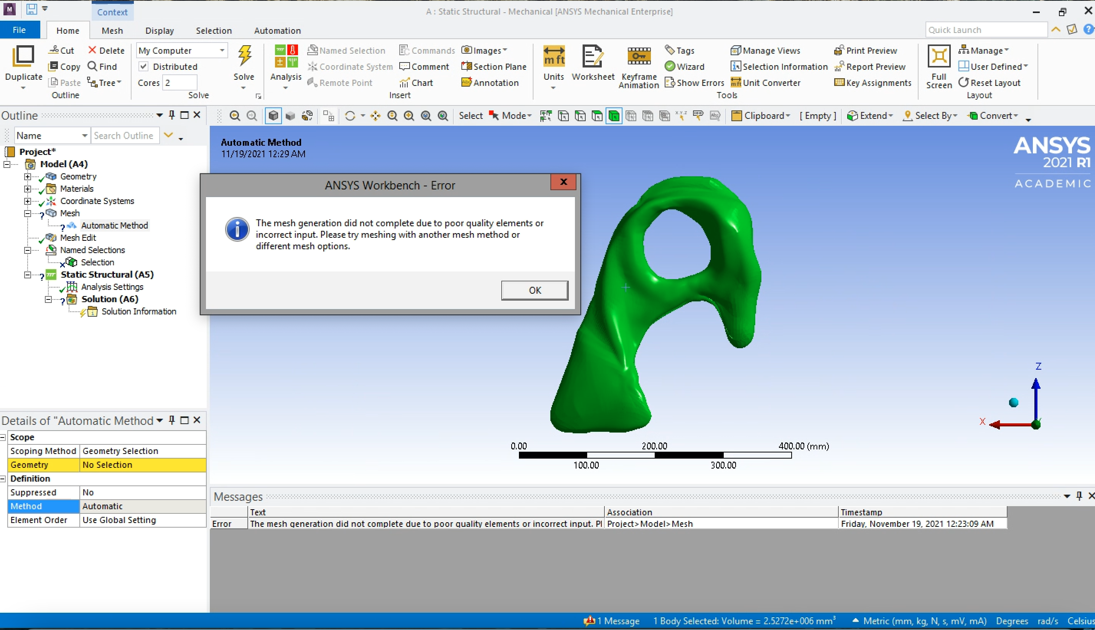Viewport: 1095px width, 630px height.
Task: Click the Tags tool
Action: click(x=680, y=51)
